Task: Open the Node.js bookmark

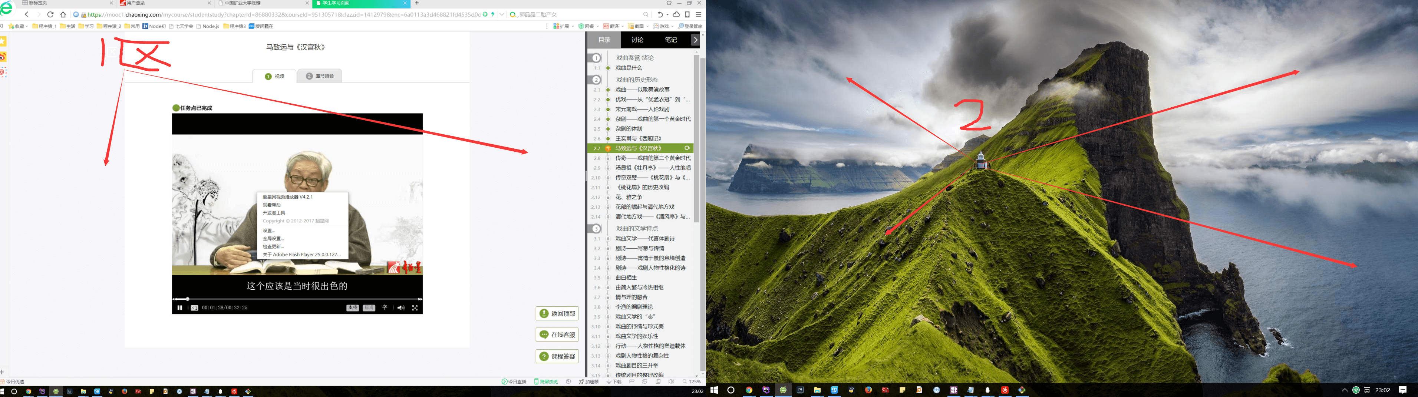Action: (208, 26)
